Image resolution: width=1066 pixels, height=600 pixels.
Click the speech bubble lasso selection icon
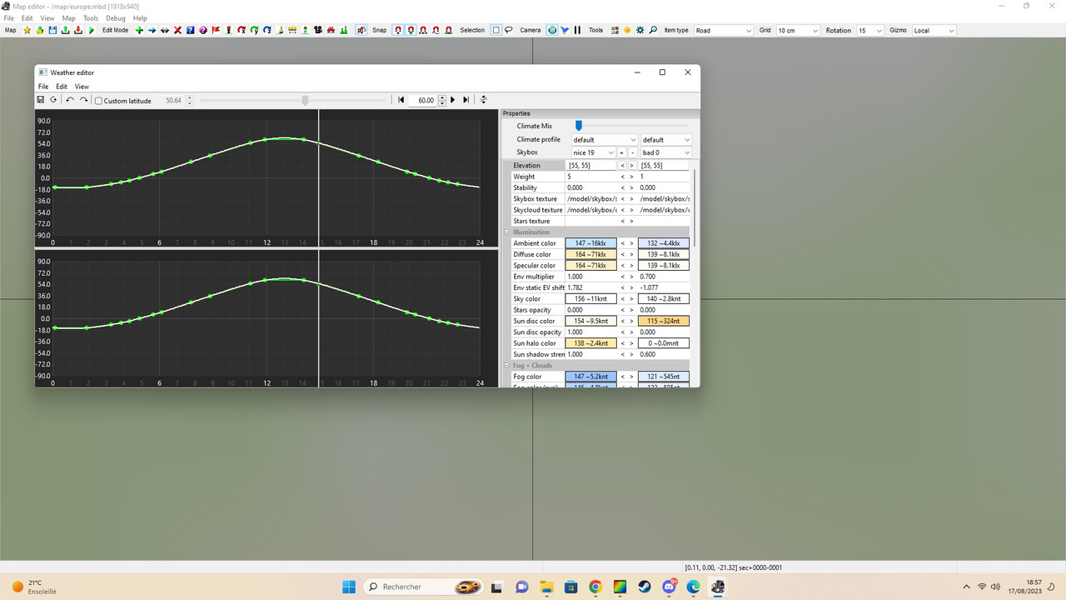(508, 30)
